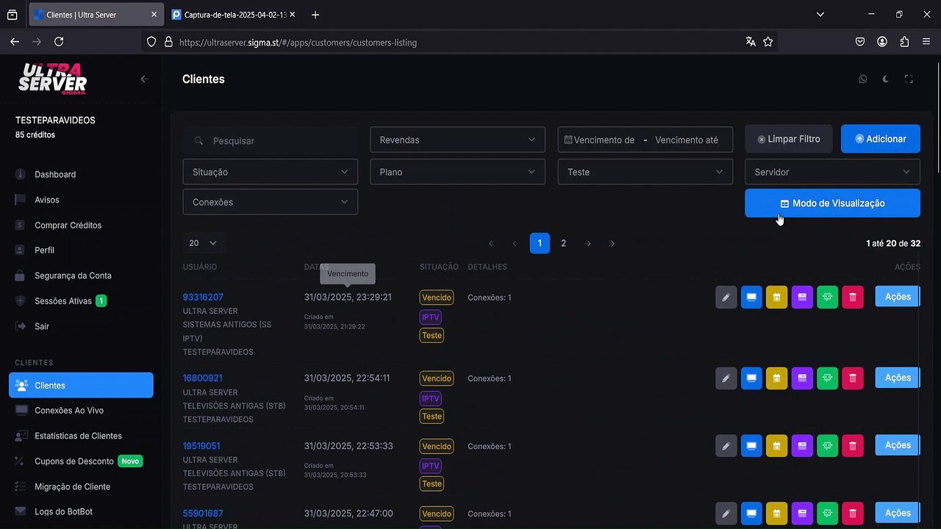Change rows-per-page dropdown showing 20
The width and height of the screenshot is (941, 529).
pos(203,242)
